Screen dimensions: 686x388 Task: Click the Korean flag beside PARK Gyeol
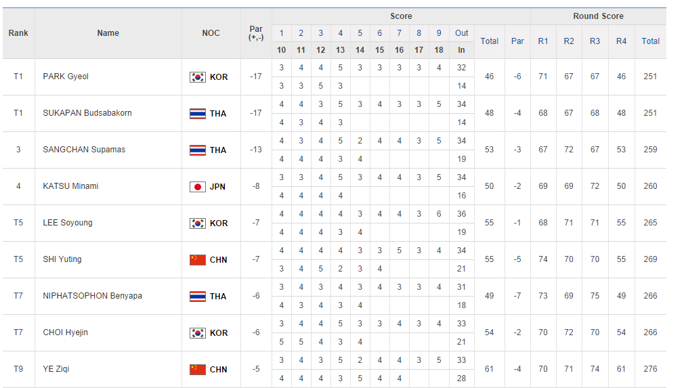pyautogui.click(x=197, y=77)
